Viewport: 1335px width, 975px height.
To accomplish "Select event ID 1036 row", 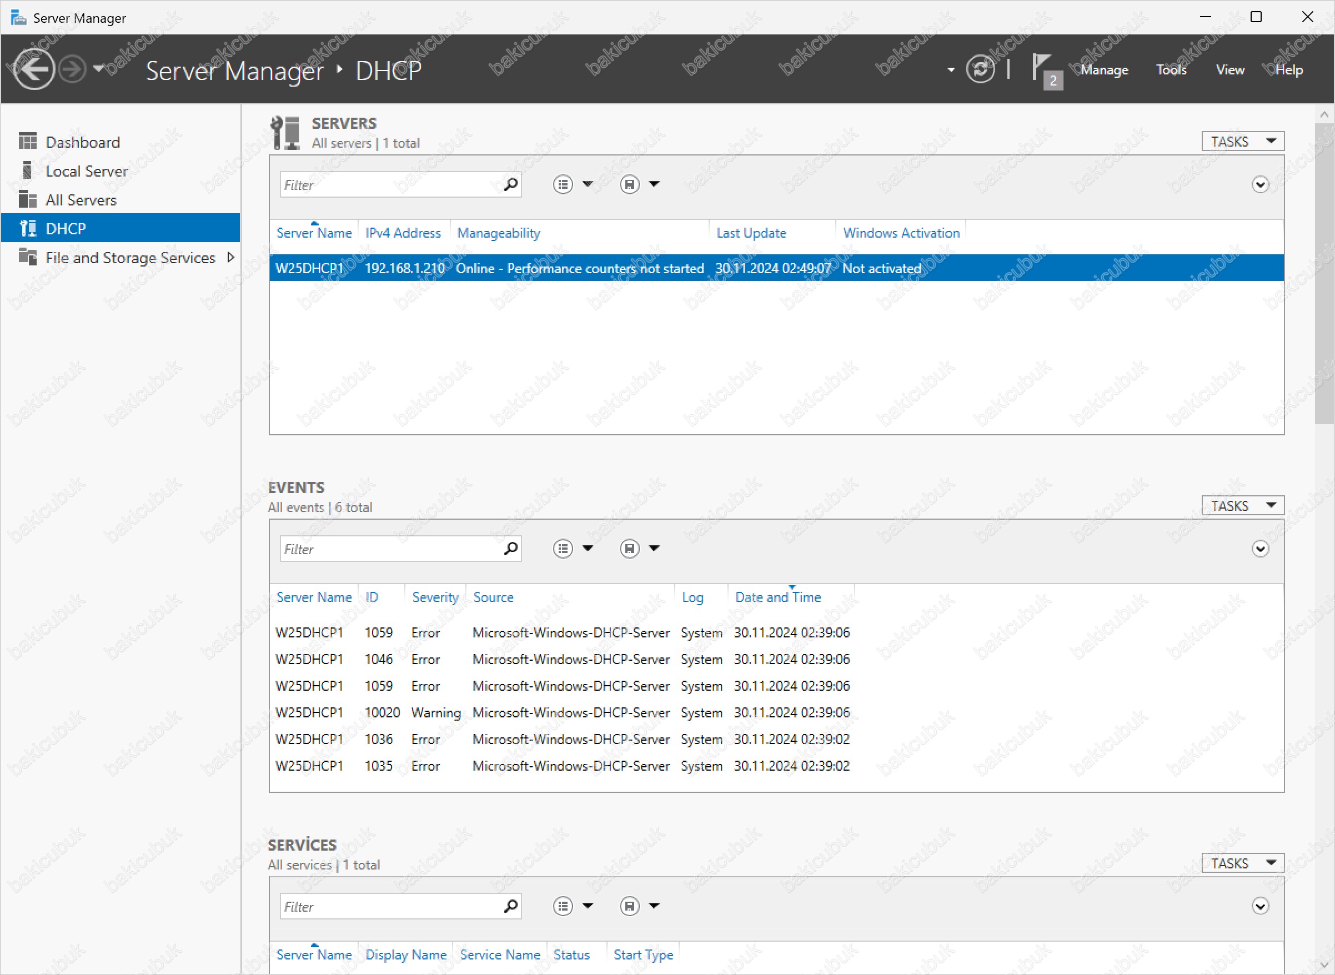I will coord(777,739).
